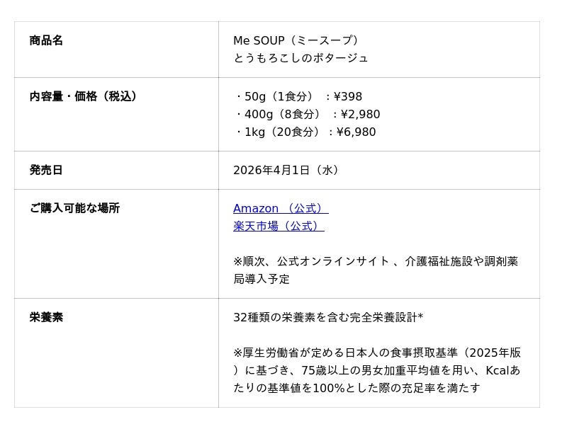The width and height of the screenshot is (567, 429).
Task: Select the 栄養素 row header
Action: click(46, 317)
